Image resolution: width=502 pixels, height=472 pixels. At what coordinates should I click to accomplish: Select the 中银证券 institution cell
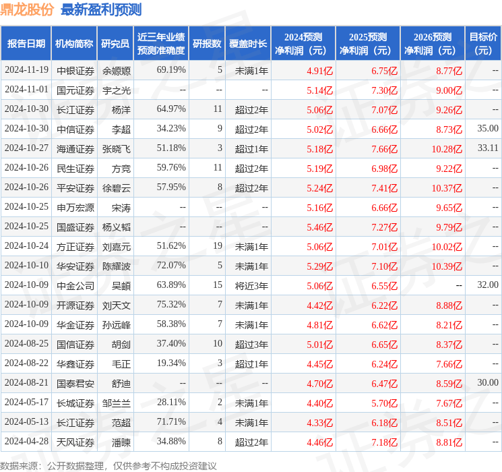click(75, 71)
